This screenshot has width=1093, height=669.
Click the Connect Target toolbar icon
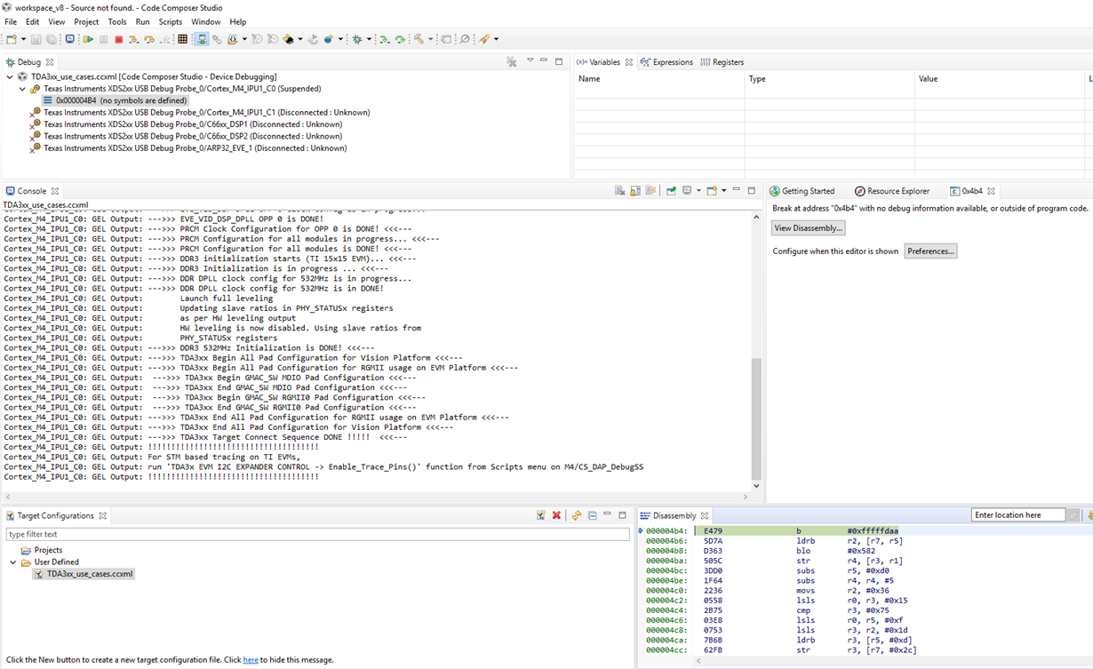point(202,39)
